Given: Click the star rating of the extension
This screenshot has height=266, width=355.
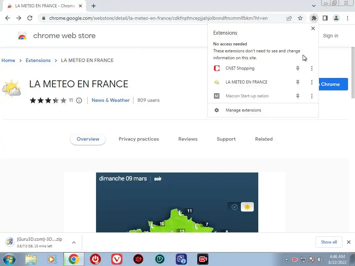Looking at the screenshot, I should click(48, 100).
